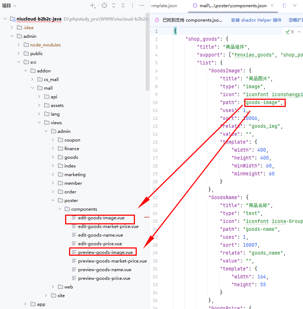Open edit-goods-image.vue file
Screen dimensions: 303x309
[x=101, y=218]
